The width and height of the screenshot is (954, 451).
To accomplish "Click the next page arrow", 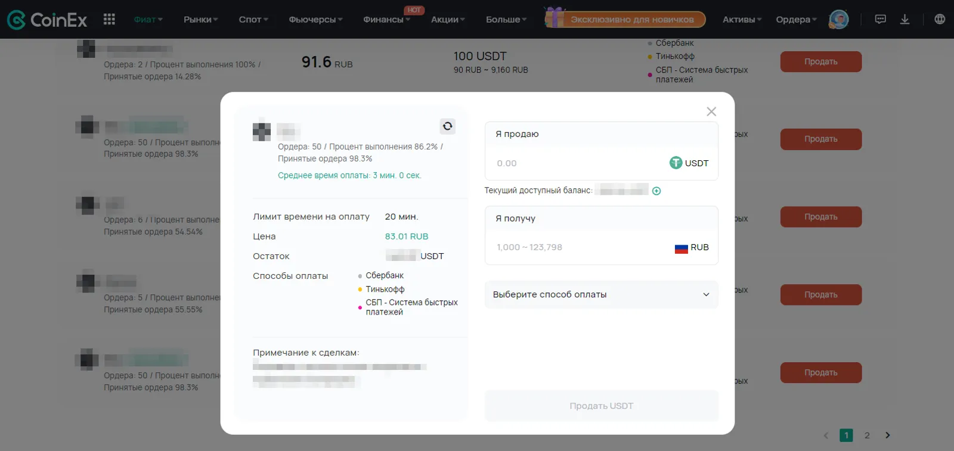I will click(888, 436).
